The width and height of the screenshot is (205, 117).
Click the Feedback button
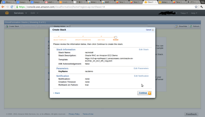pos(191,114)
